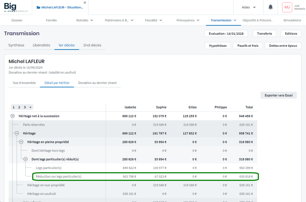
Task: Show tree level 3
Action: 25,107
